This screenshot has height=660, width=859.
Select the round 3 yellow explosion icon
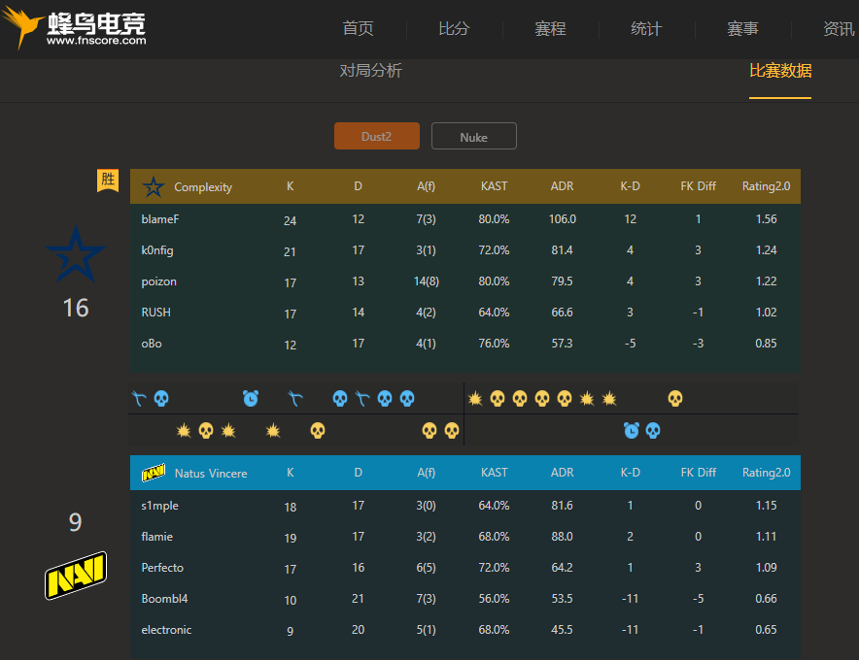(x=184, y=431)
